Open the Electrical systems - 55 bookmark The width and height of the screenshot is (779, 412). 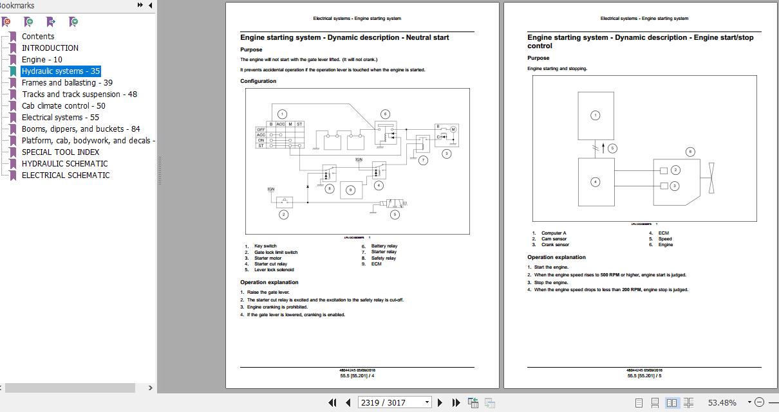[60, 118]
